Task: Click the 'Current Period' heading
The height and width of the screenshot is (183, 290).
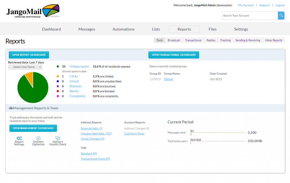Action: point(180,122)
